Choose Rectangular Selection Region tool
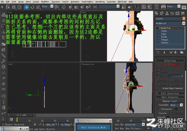 [x=14, y=7]
